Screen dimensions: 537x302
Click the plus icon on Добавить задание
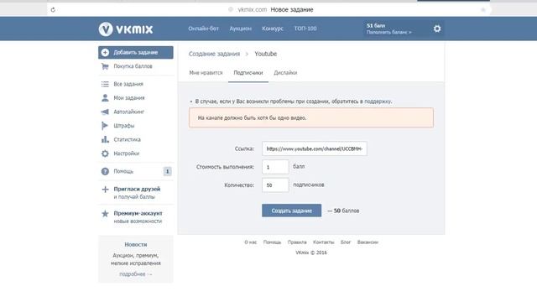(x=105, y=52)
